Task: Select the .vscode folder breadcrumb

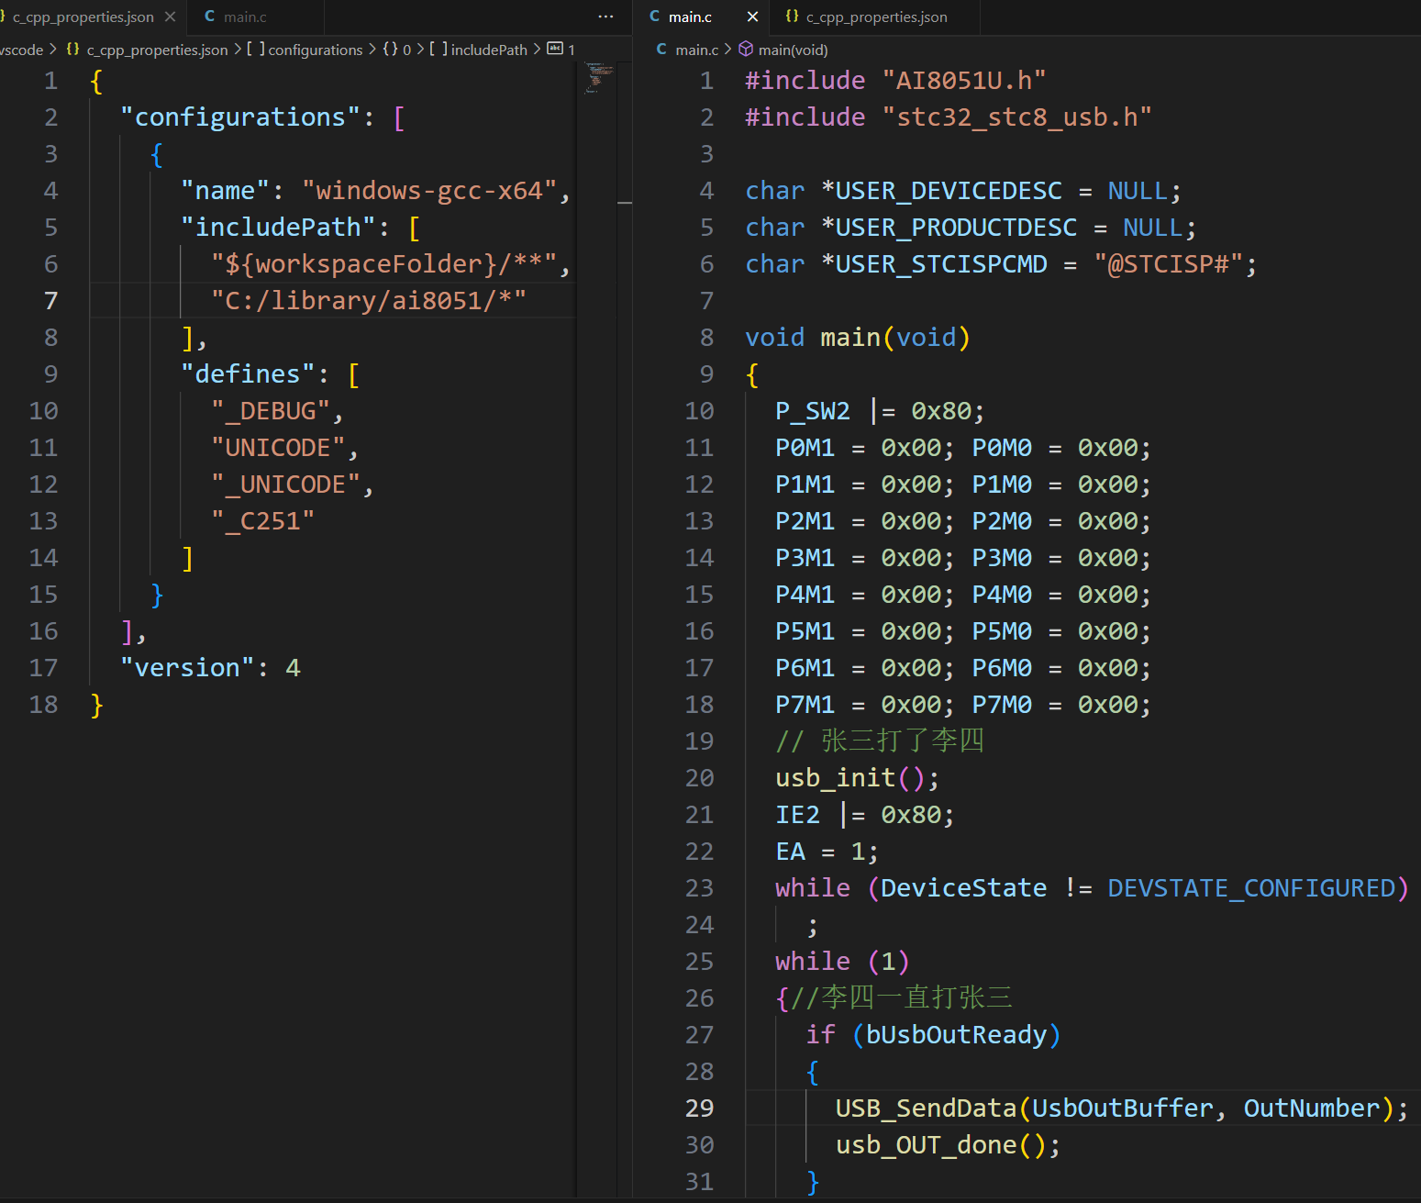Action: pos(21,50)
